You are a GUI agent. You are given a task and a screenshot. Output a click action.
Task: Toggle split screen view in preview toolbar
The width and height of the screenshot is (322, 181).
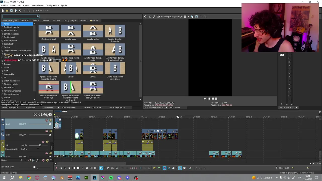point(158,17)
